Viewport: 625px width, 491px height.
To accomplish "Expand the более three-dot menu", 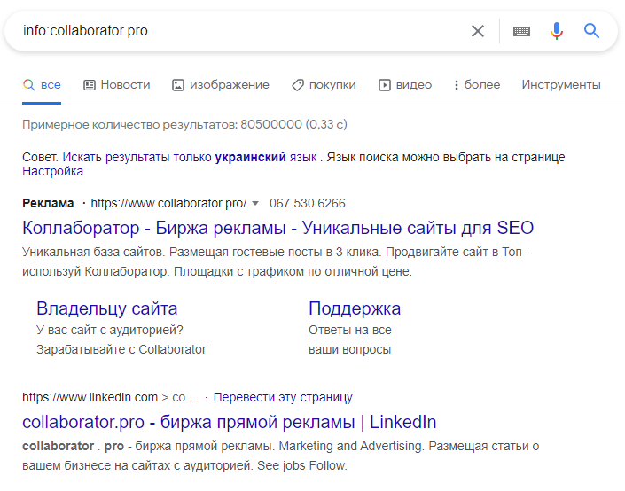I will tap(457, 85).
